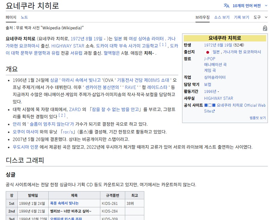Open the 소스 보기 tab

tap(222, 17)
